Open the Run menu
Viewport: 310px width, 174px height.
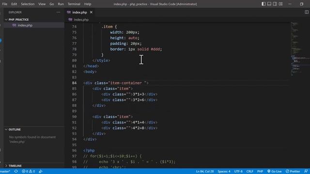coord(61,4)
